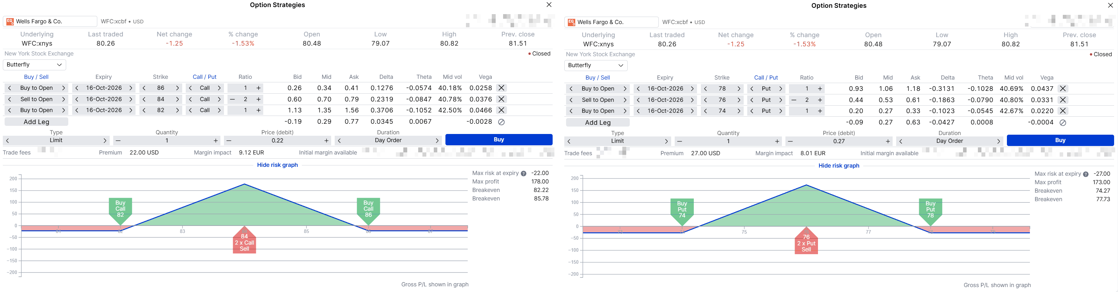Remove the 82 Call leg in left panel
Image resolution: width=1118 pixels, height=292 pixels.
click(501, 110)
